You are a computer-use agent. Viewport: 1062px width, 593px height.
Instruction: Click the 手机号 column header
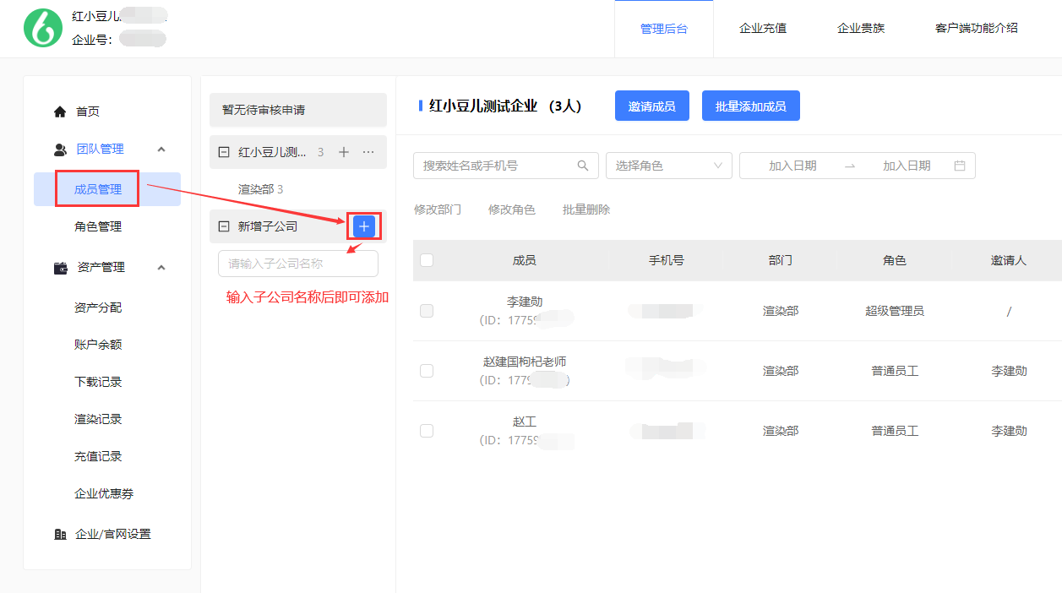[x=666, y=260]
